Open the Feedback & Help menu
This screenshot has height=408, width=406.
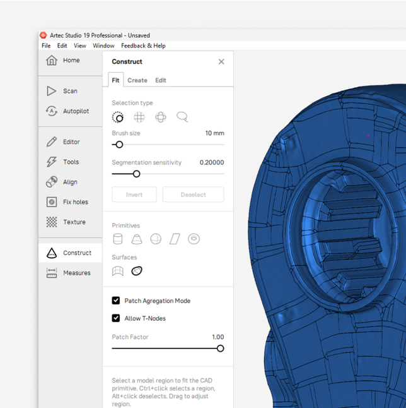[x=143, y=45]
